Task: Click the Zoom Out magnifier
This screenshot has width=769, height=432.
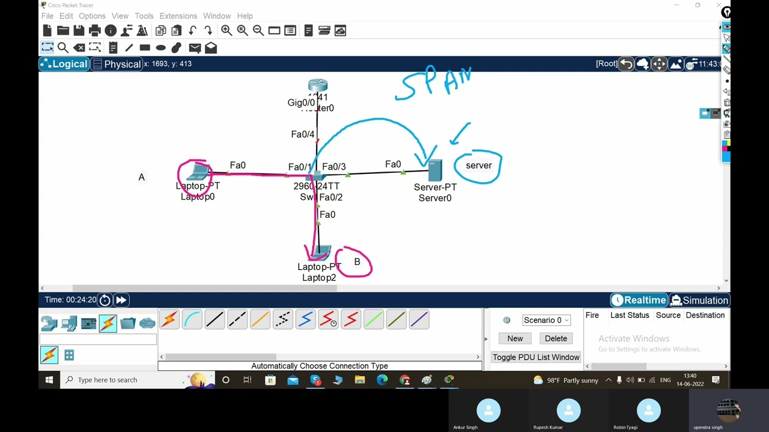Action: [258, 31]
